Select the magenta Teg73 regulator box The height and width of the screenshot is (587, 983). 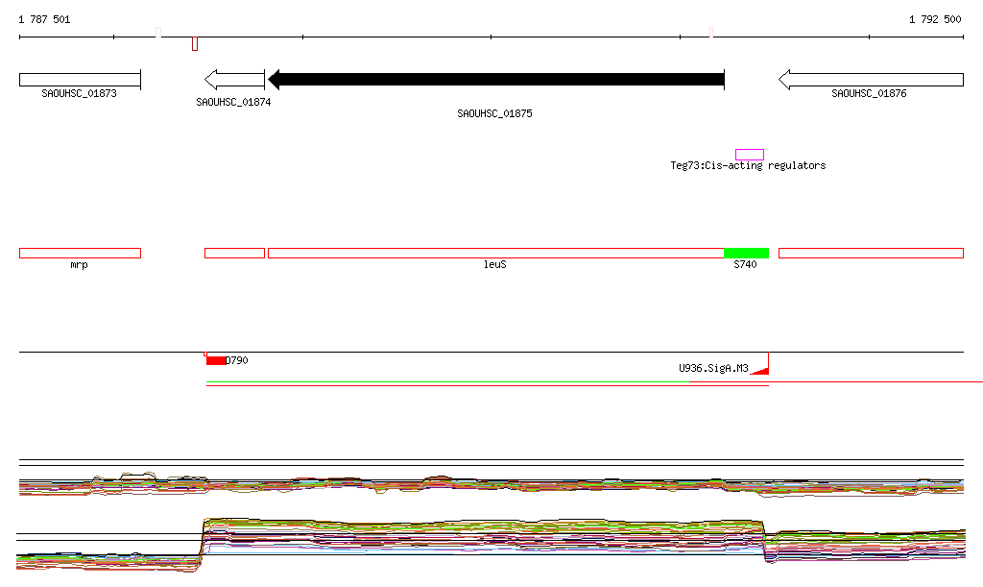pyautogui.click(x=749, y=155)
